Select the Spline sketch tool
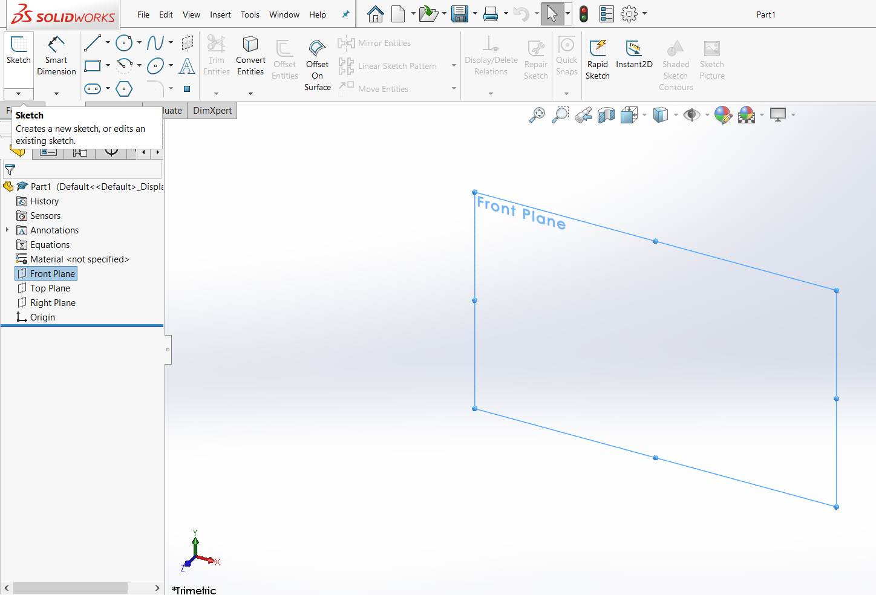 tap(155, 43)
